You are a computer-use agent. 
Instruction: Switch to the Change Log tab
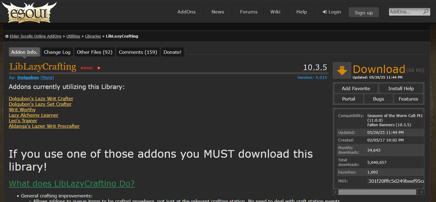pos(57,52)
